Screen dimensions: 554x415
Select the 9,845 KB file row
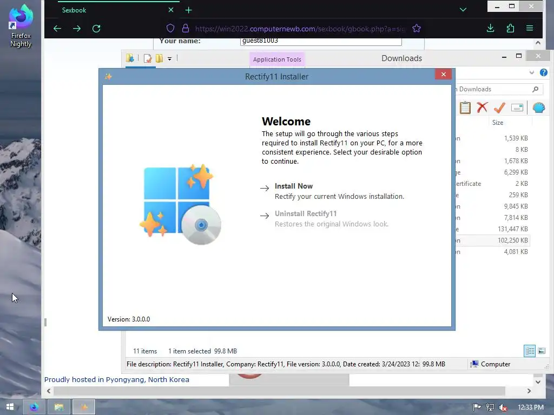(x=492, y=206)
